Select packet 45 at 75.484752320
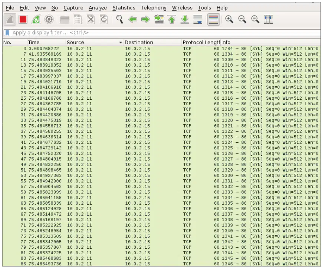The height and width of the screenshot is (268, 322). [161, 153]
